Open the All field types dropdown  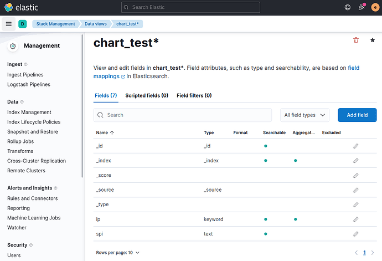coord(304,115)
